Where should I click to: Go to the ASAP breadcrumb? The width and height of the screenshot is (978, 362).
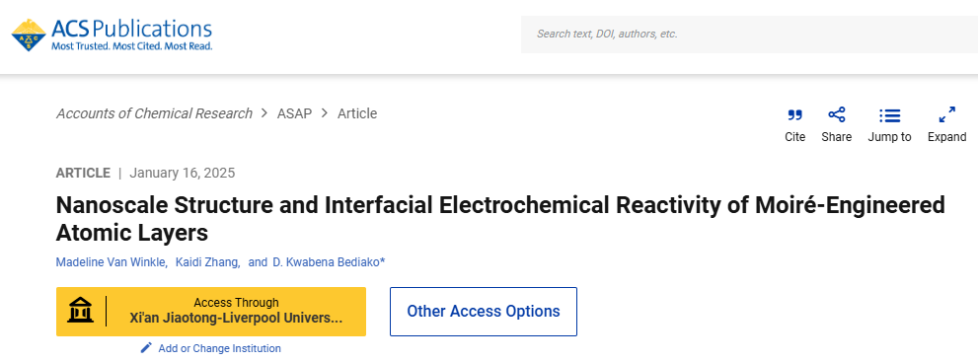(294, 114)
